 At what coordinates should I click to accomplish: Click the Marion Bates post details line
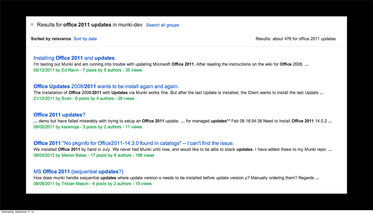coord(94,155)
